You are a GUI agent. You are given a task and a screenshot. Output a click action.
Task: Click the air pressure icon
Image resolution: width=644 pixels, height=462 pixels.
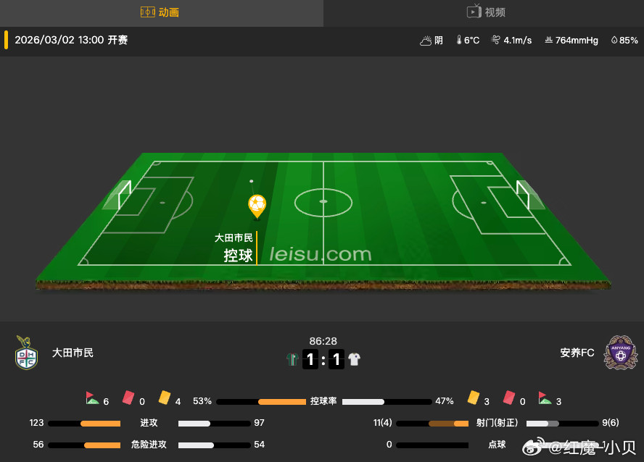click(548, 40)
